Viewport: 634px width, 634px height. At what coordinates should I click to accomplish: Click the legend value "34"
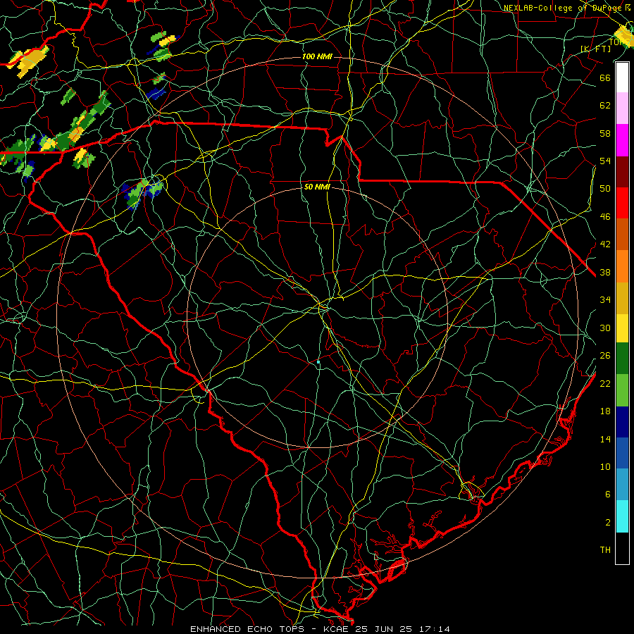(605, 299)
